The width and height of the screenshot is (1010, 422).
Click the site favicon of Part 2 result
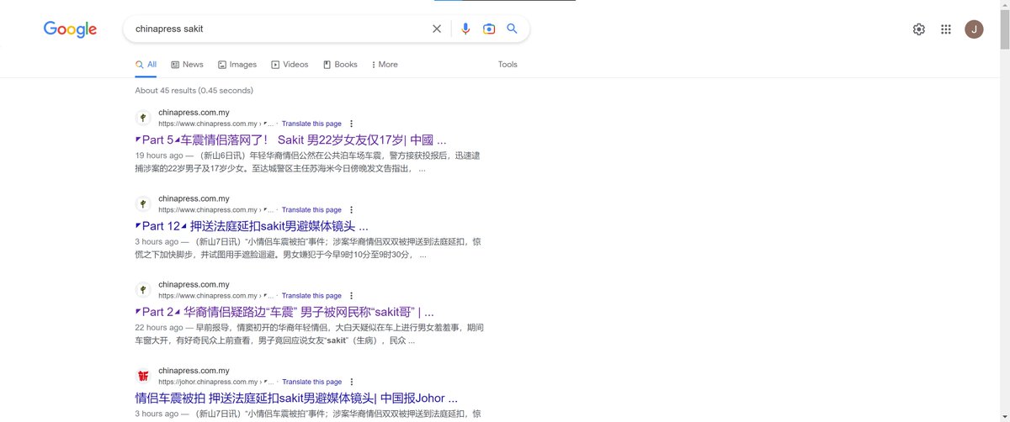(x=144, y=290)
